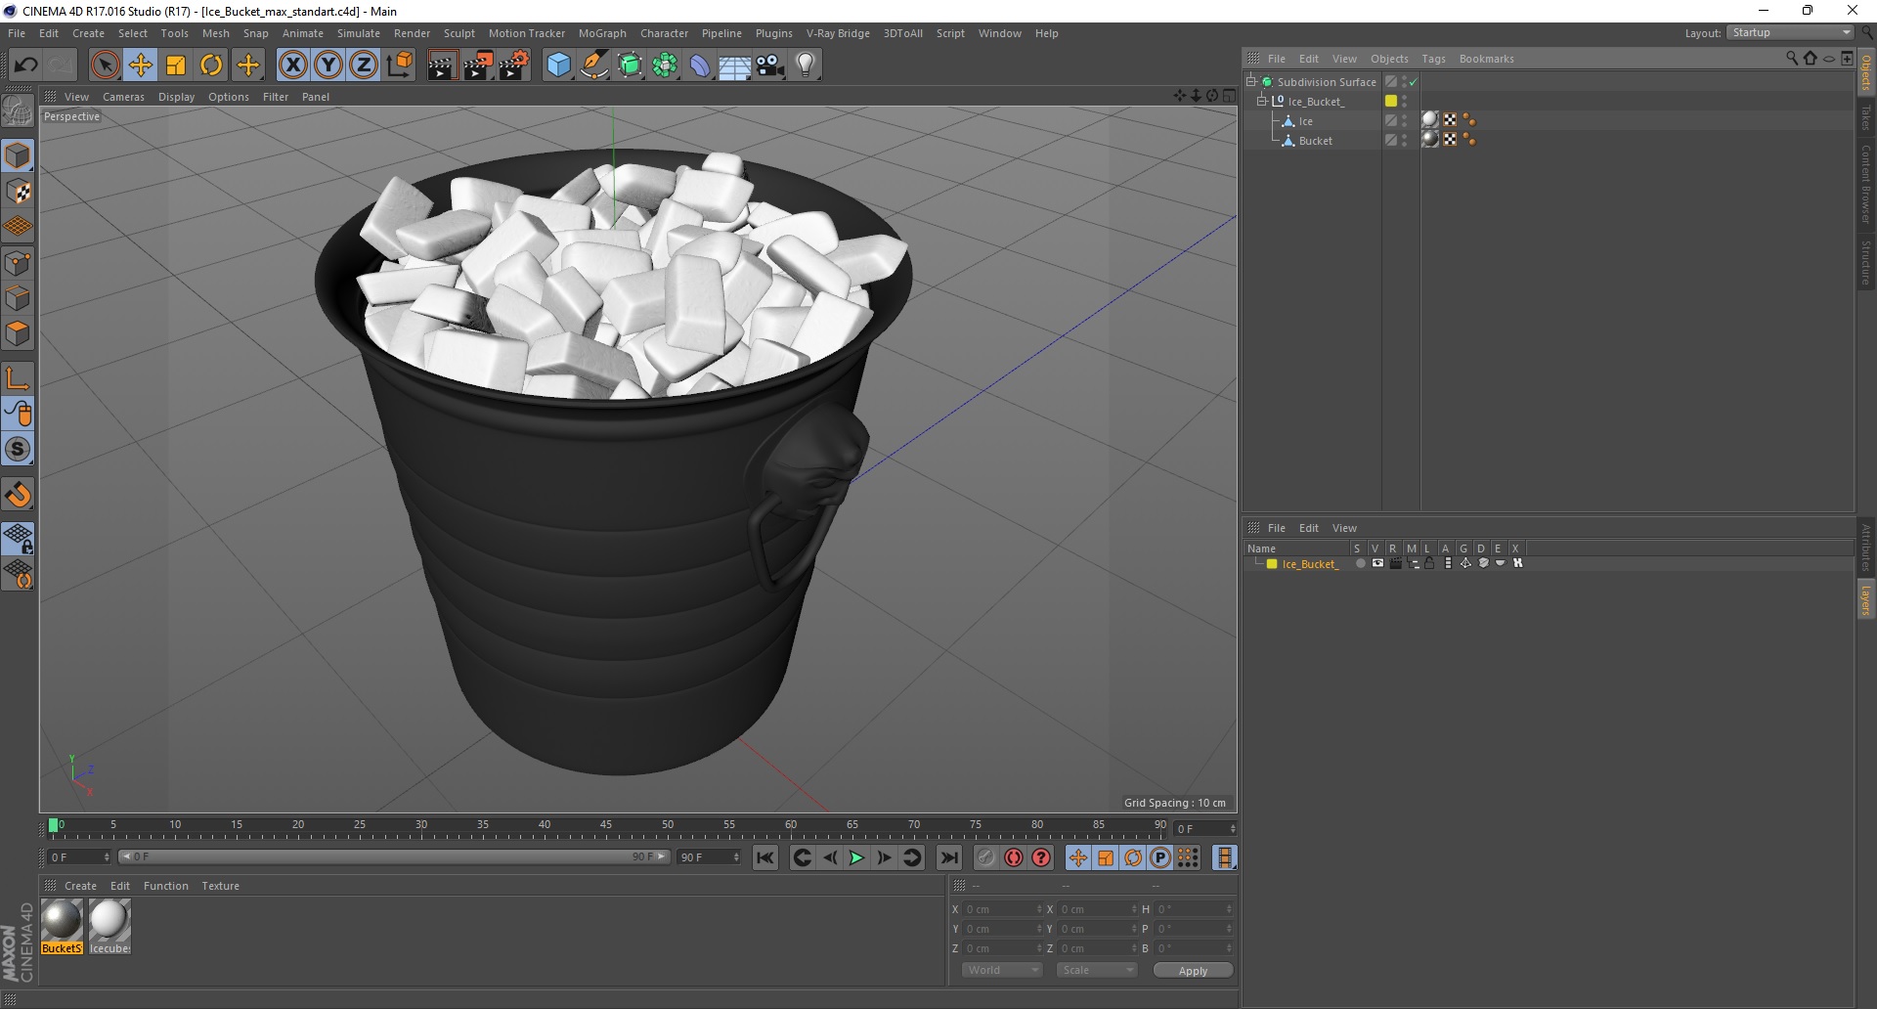Image resolution: width=1877 pixels, height=1009 pixels.
Task: Select the Bucket object in tree
Action: [x=1315, y=141]
